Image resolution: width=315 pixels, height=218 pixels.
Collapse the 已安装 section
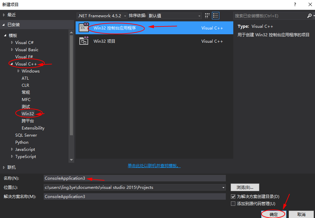(4, 25)
